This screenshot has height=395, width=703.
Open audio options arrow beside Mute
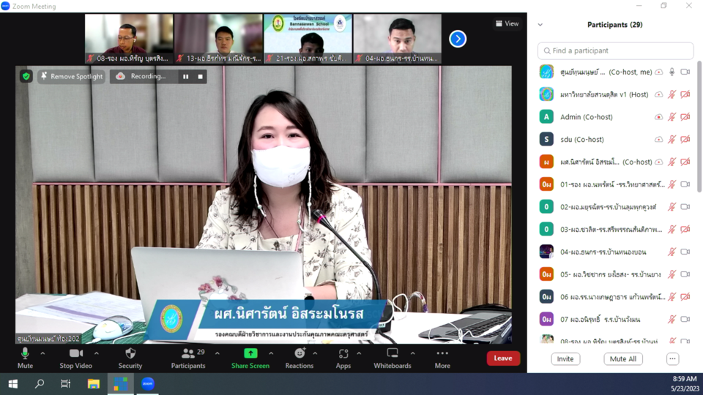coord(42,353)
